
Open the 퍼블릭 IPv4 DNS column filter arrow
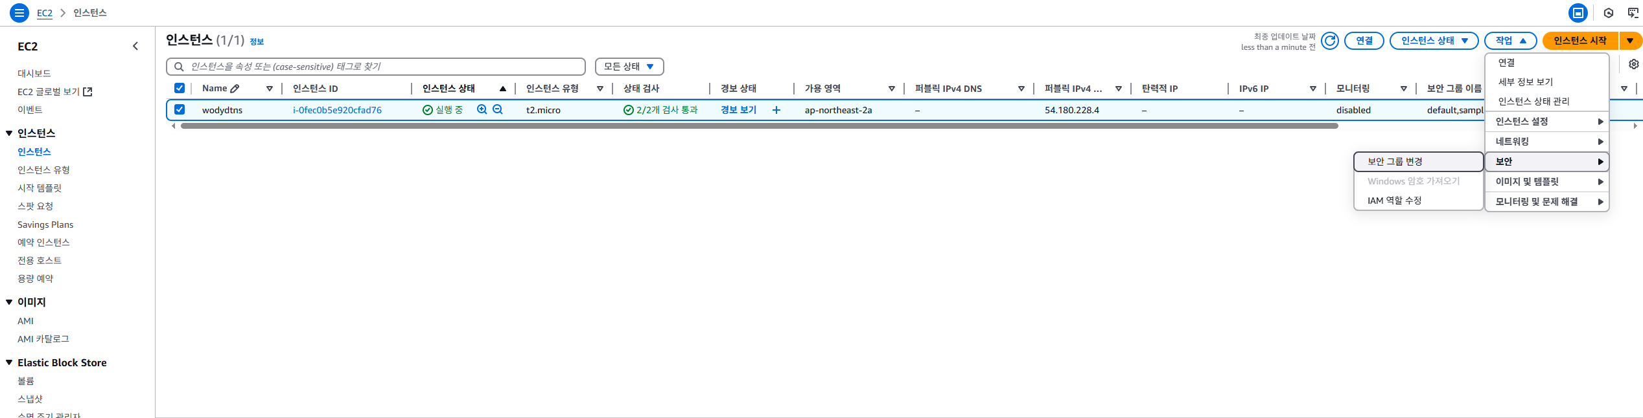(x=1021, y=89)
